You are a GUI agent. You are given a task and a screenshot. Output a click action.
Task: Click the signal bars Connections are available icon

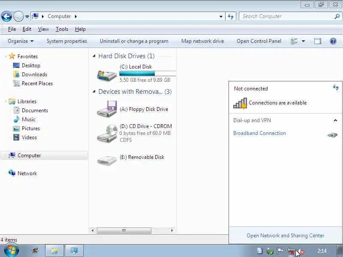pos(240,103)
